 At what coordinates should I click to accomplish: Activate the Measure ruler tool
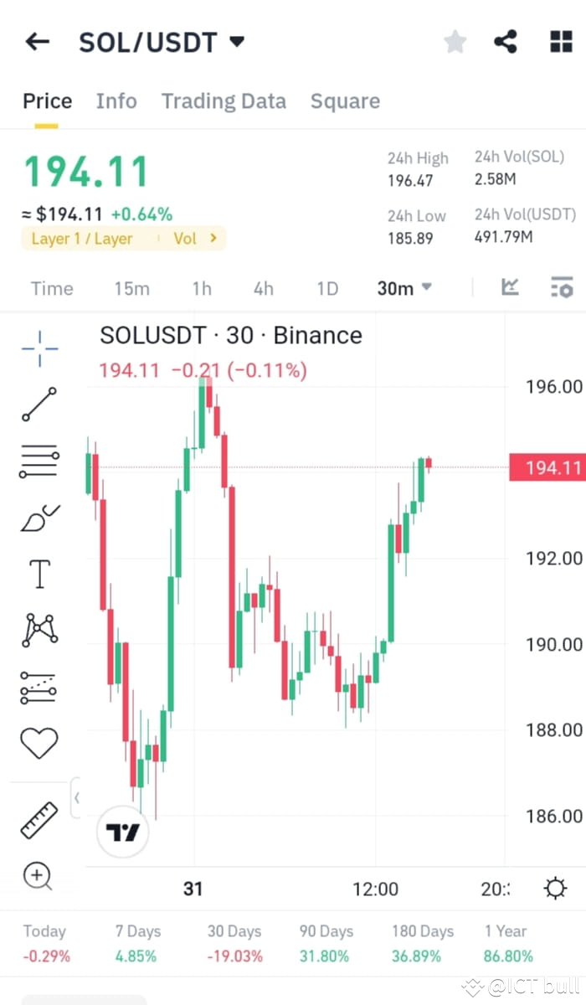pos(38,819)
